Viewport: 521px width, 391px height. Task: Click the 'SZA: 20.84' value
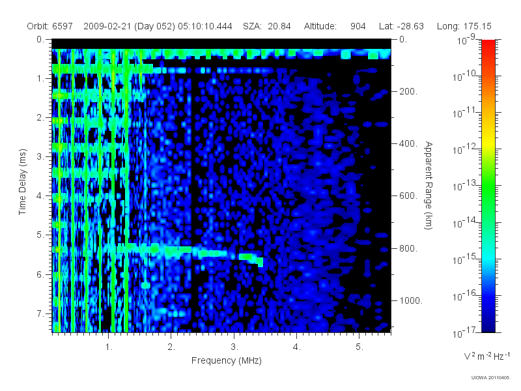pos(267,26)
